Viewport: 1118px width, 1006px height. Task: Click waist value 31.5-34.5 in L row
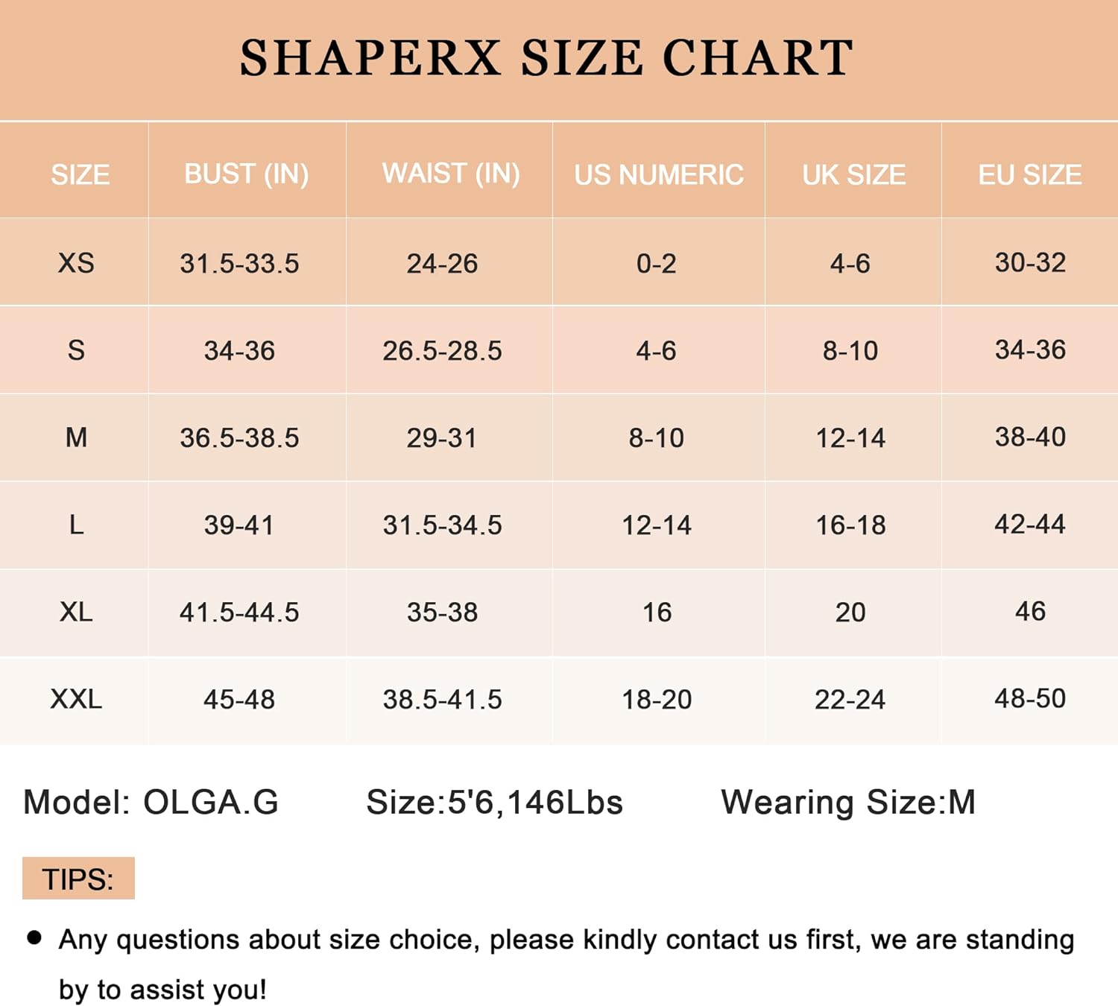(x=442, y=525)
